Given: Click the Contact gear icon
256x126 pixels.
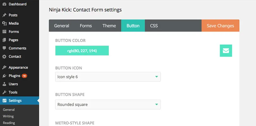Looking at the screenshot, I should point(4,57).
